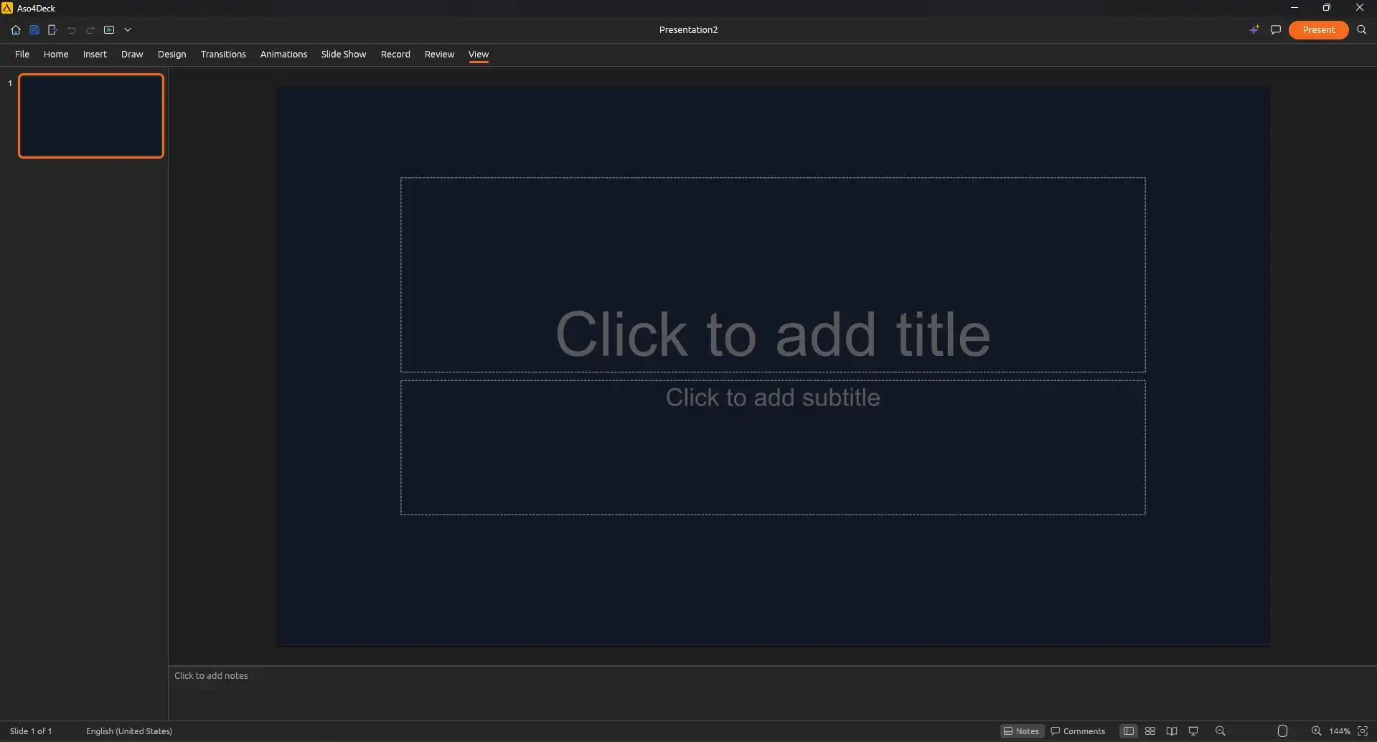Viewport: 1377px width, 742px height.
Task: Select slide 1 thumbnail
Action: click(91, 116)
